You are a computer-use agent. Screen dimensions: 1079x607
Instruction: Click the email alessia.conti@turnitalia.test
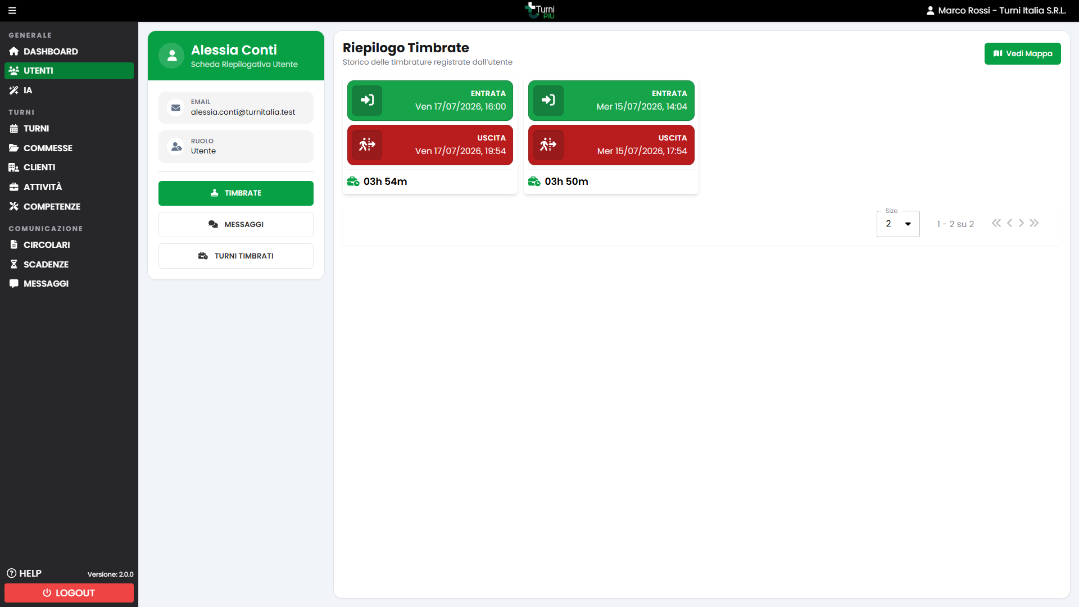(x=243, y=112)
